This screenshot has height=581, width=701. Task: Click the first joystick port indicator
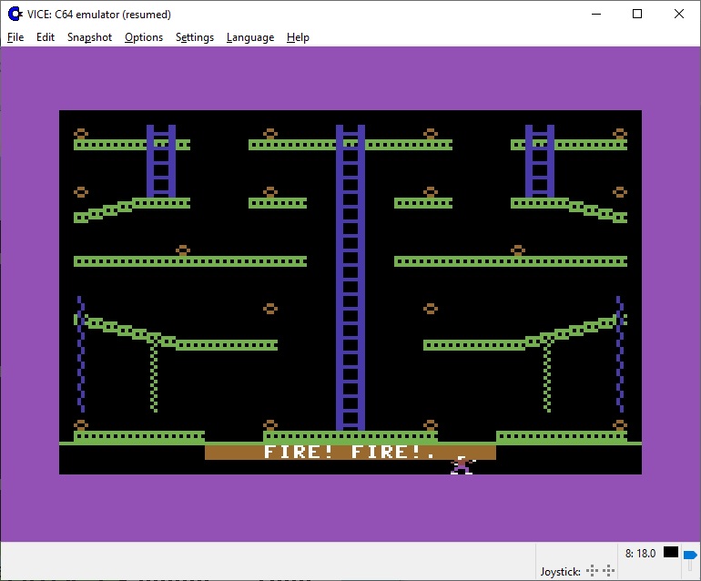592,571
